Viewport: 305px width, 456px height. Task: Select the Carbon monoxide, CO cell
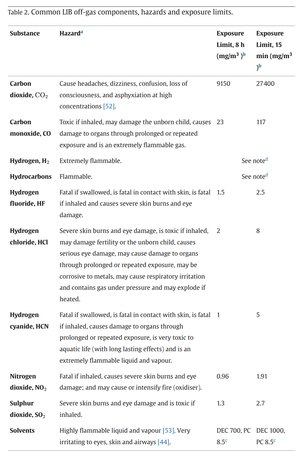[30, 128]
